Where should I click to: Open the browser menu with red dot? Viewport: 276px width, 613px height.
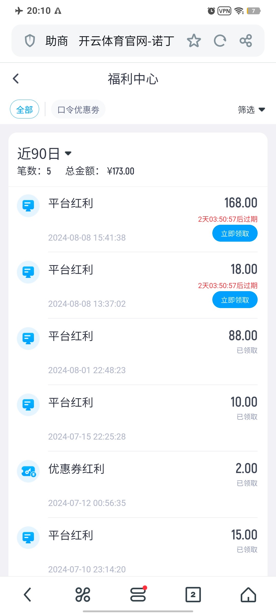(138, 595)
